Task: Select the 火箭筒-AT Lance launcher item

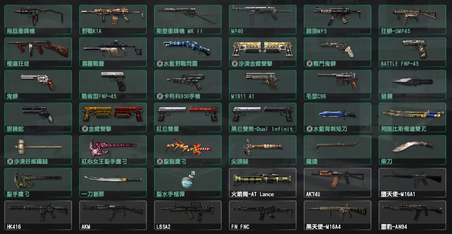Action: click(262, 183)
